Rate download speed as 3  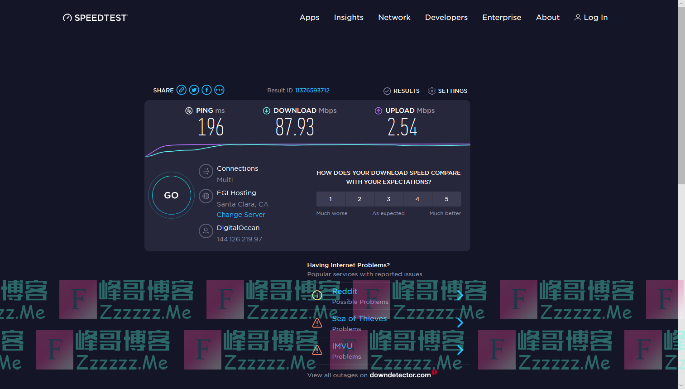pos(388,199)
